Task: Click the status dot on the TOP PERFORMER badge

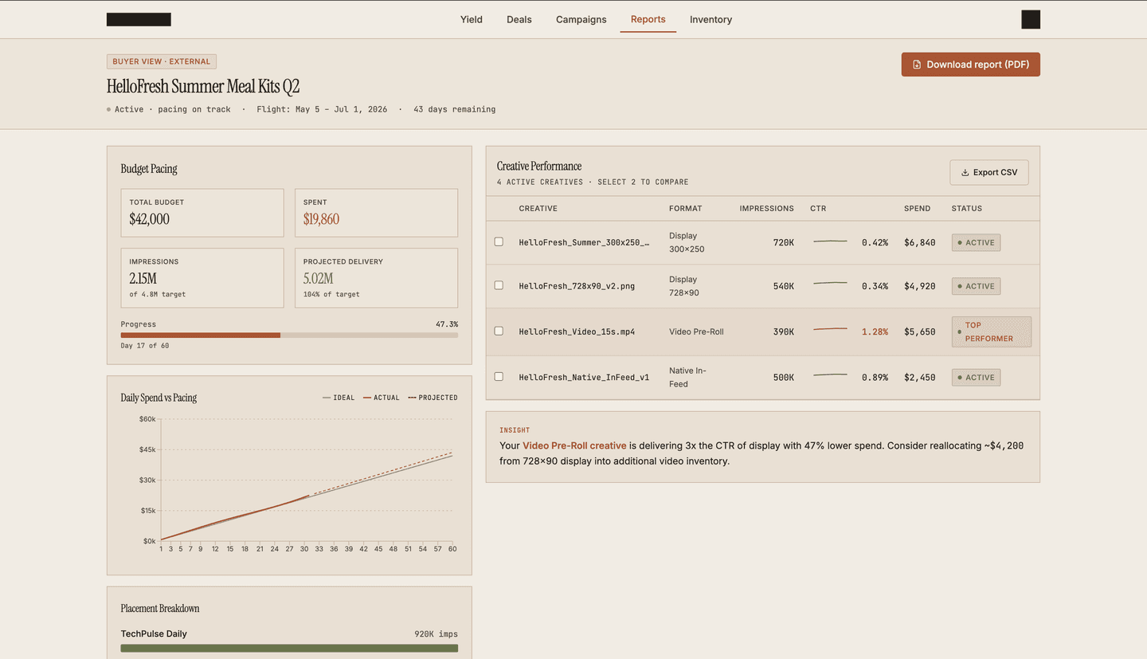Action: tap(959, 331)
